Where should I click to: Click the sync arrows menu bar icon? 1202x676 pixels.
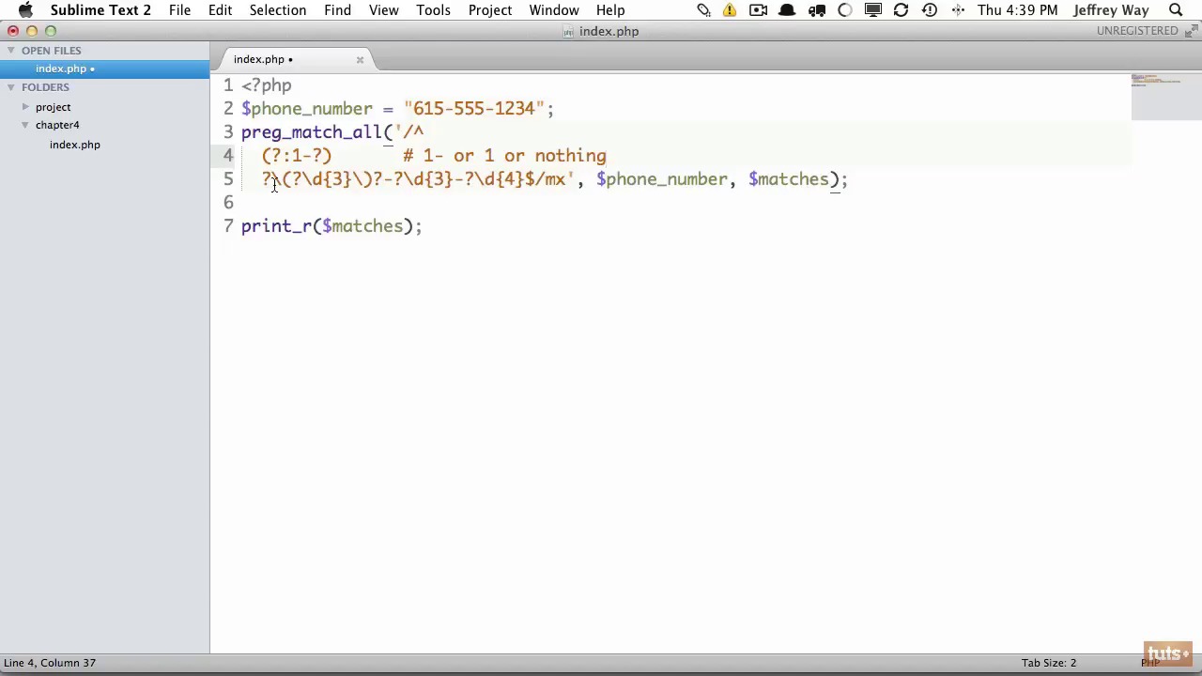click(x=901, y=10)
